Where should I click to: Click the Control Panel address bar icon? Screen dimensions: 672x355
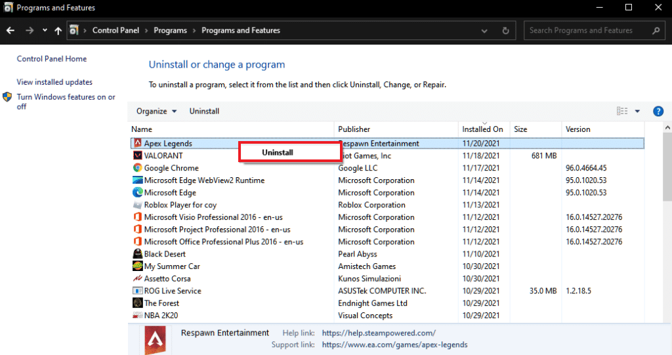[74, 30]
